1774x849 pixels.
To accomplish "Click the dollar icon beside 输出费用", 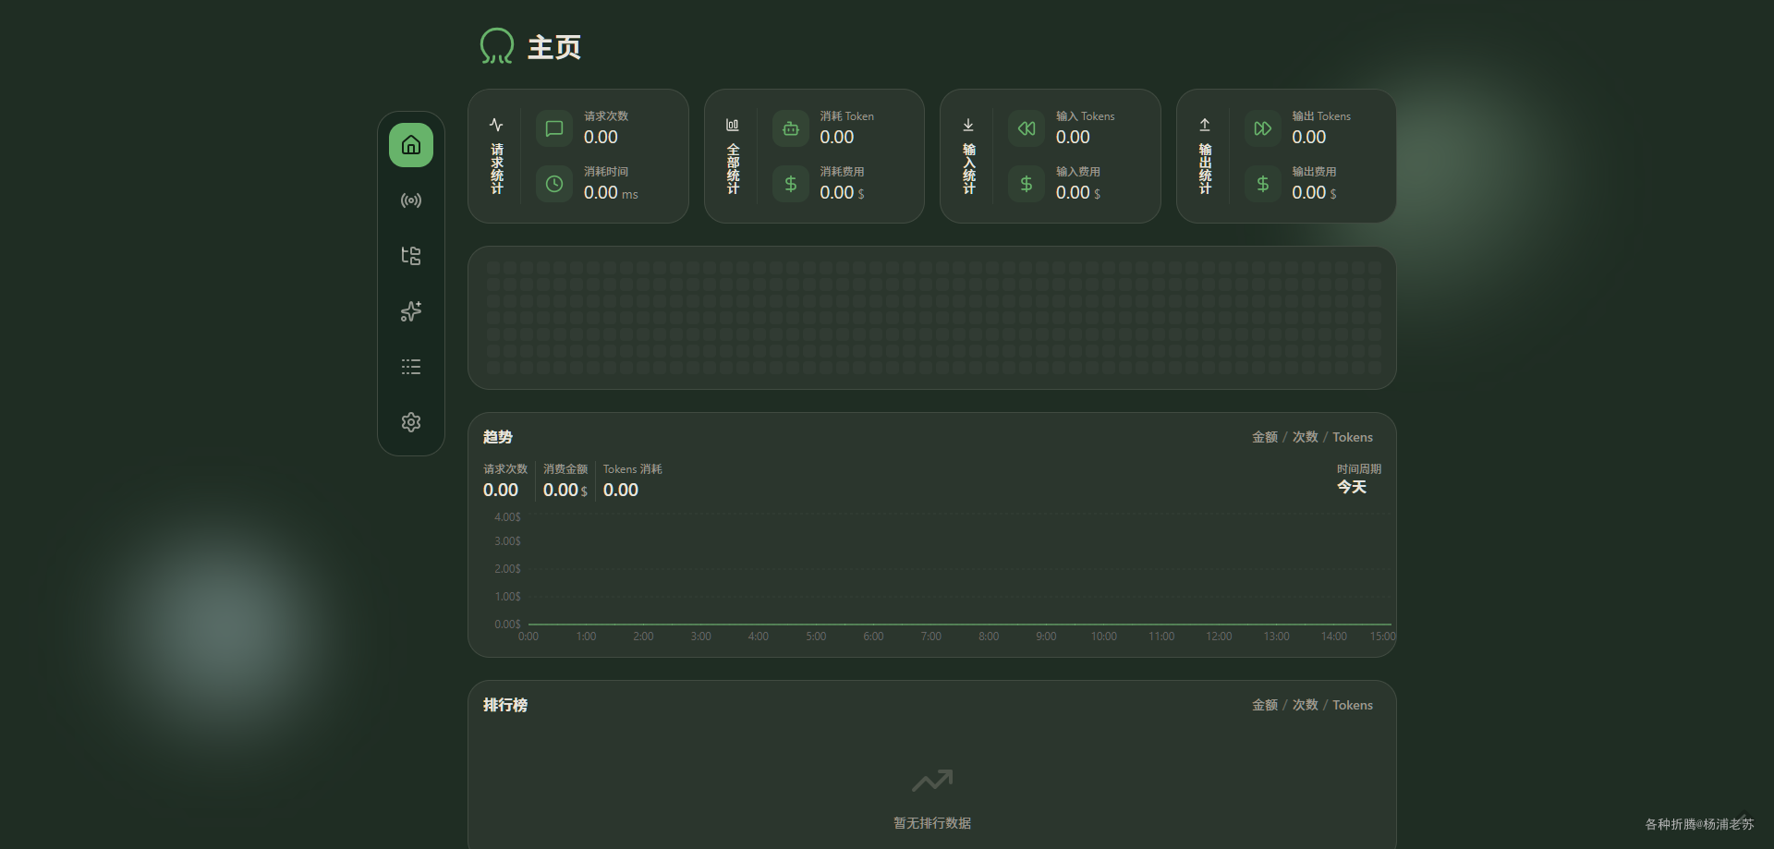I will 1263,184.
